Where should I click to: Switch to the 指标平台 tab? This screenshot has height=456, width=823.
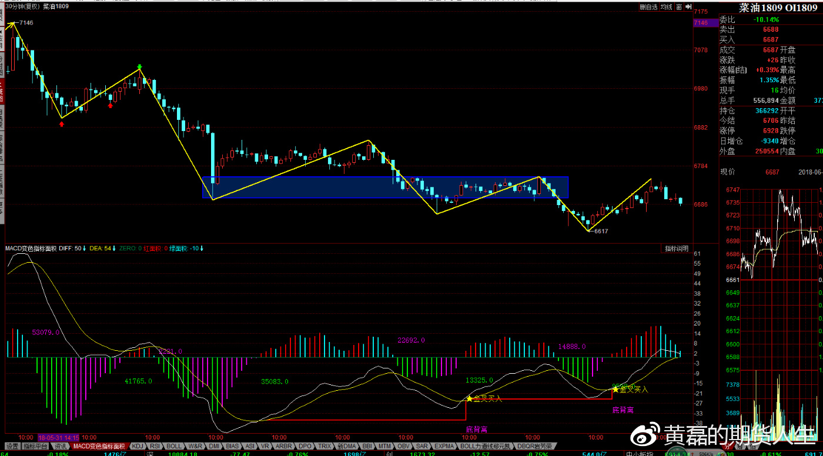(35, 446)
